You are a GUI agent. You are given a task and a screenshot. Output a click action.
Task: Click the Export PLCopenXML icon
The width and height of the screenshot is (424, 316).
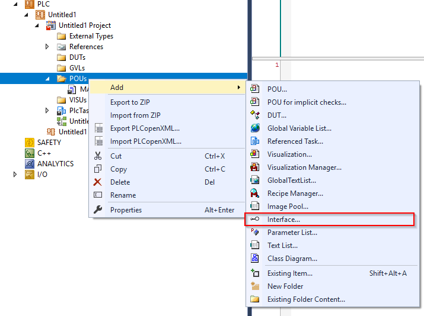(x=99, y=128)
